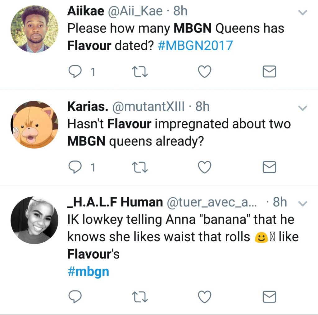Open the #MBGN2017 hashtag
The height and width of the screenshot is (315, 318).
(195, 45)
